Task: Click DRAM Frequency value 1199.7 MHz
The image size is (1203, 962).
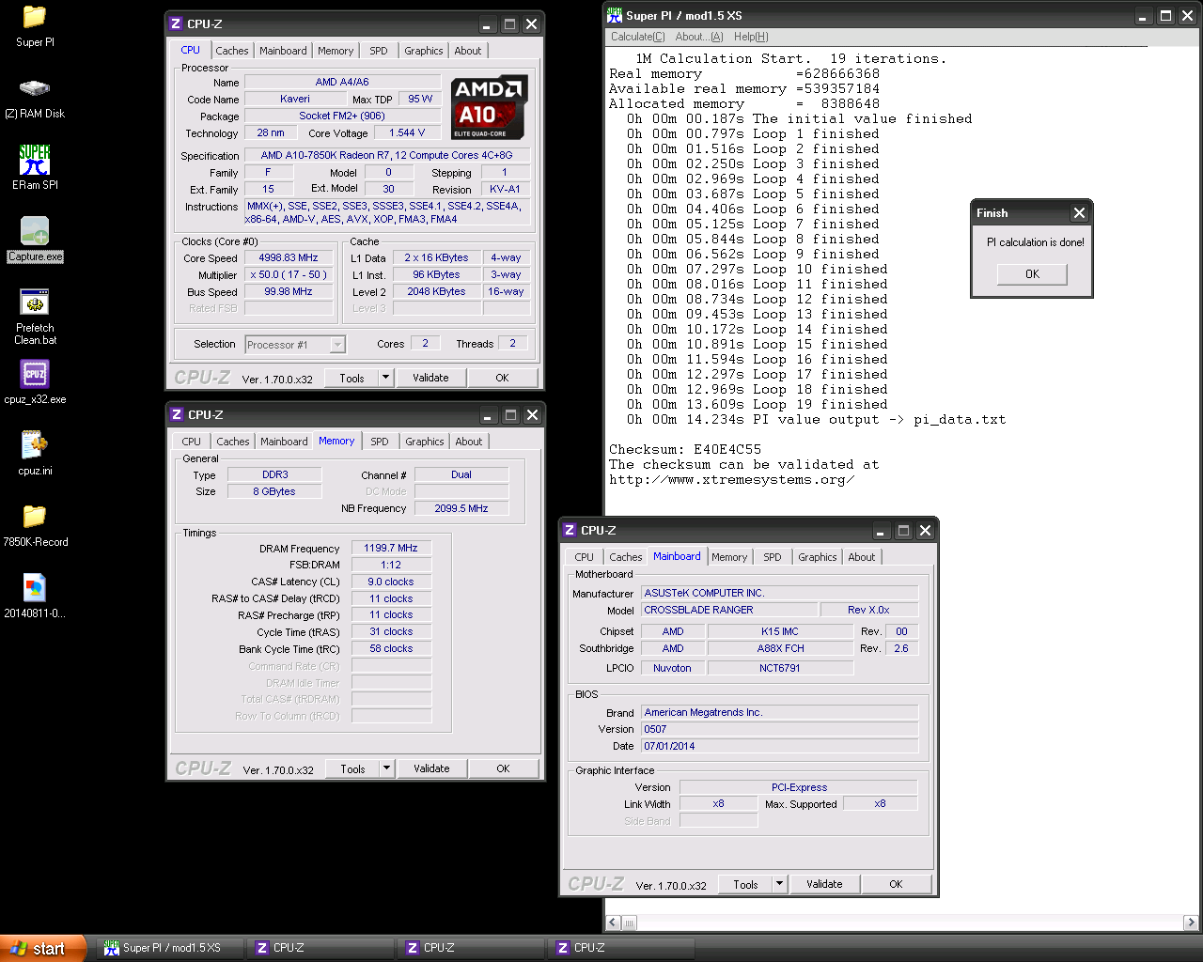Action: tap(391, 548)
